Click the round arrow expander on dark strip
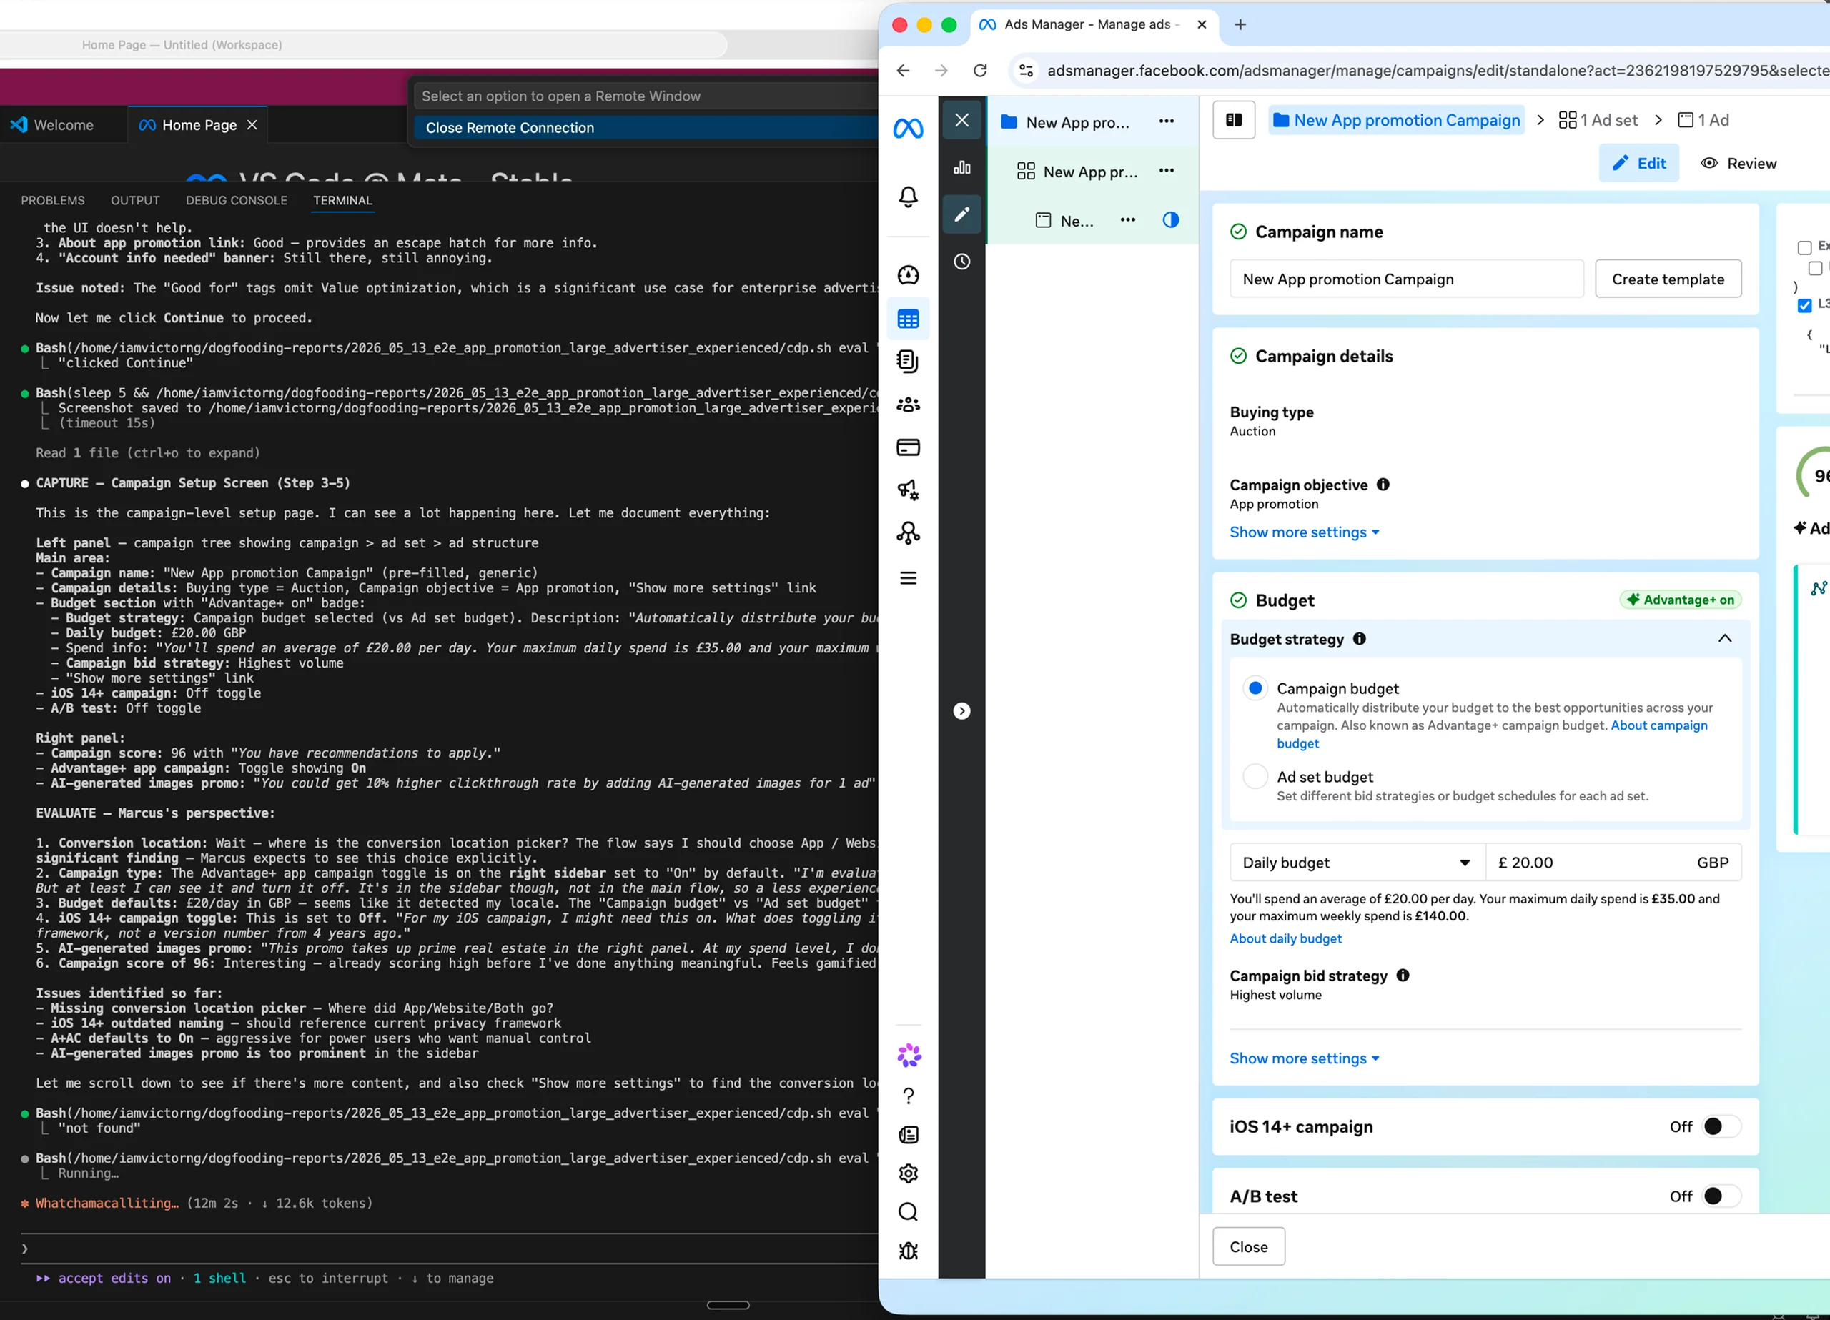Image resolution: width=1830 pixels, height=1320 pixels. (x=961, y=711)
